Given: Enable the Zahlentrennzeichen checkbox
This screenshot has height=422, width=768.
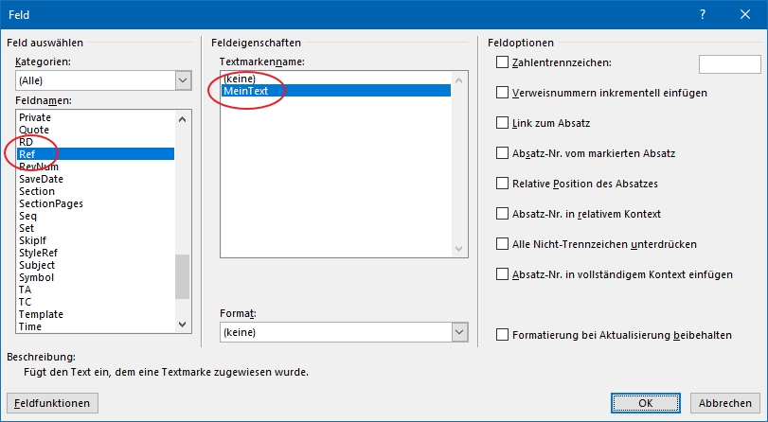Looking at the screenshot, I should [x=502, y=62].
